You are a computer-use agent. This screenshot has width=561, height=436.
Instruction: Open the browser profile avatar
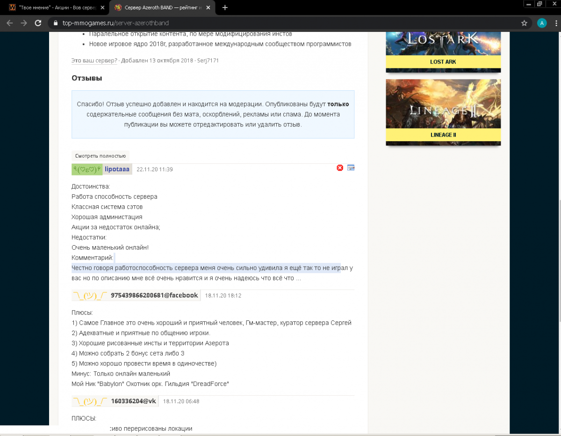pos(542,22)
